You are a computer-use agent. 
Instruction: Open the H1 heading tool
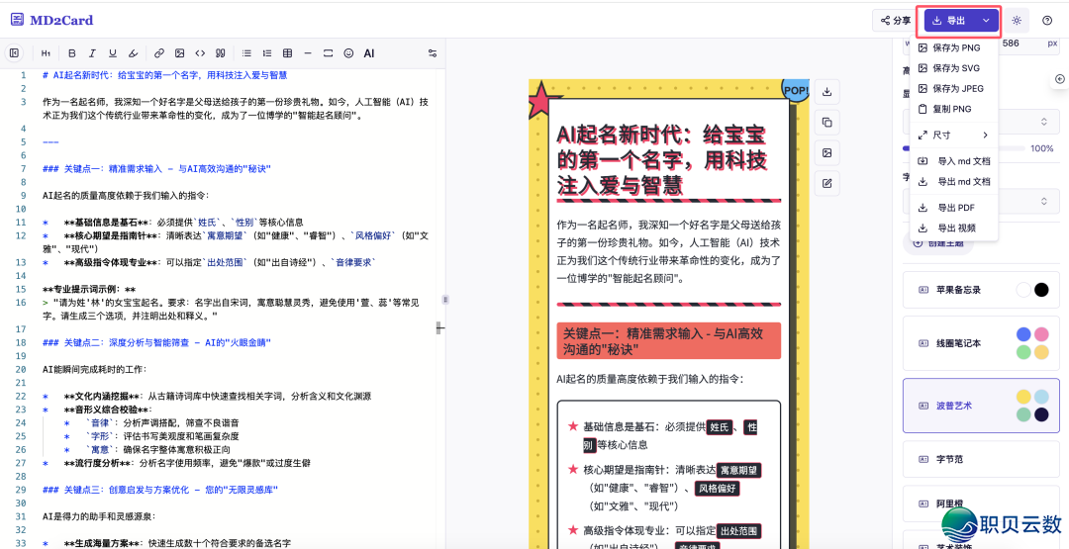coord(46,53)
